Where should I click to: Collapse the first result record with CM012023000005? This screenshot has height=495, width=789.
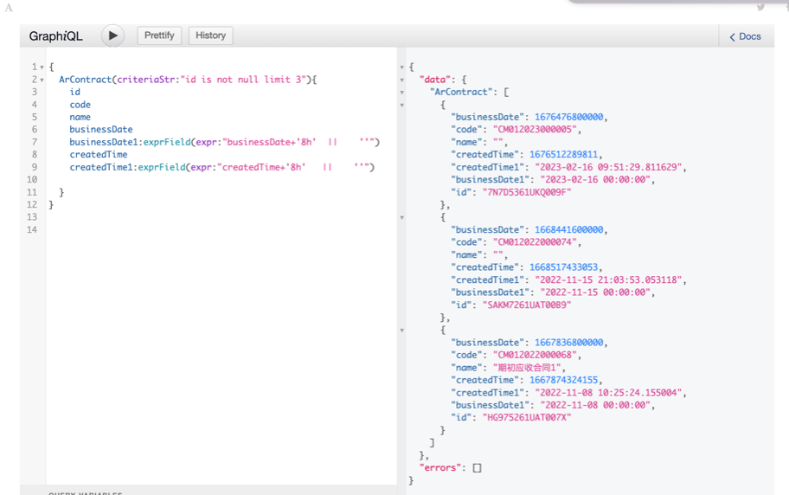[x=401, y=105]
